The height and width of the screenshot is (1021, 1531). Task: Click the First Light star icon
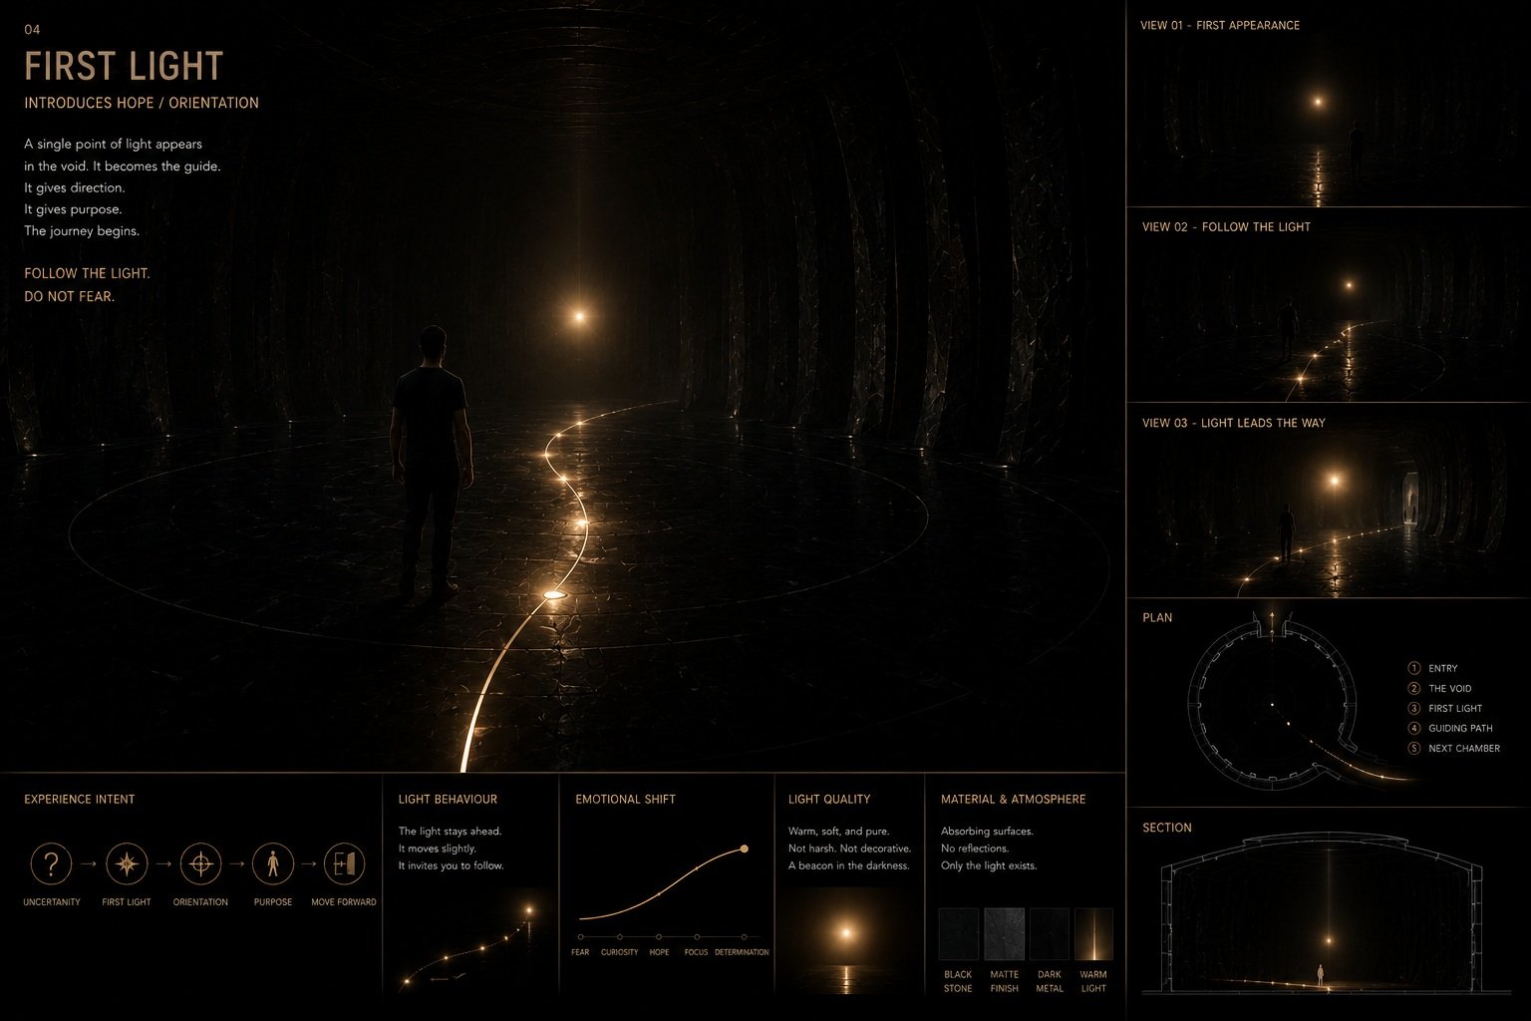pyautogui.click(x=127, y=863)
